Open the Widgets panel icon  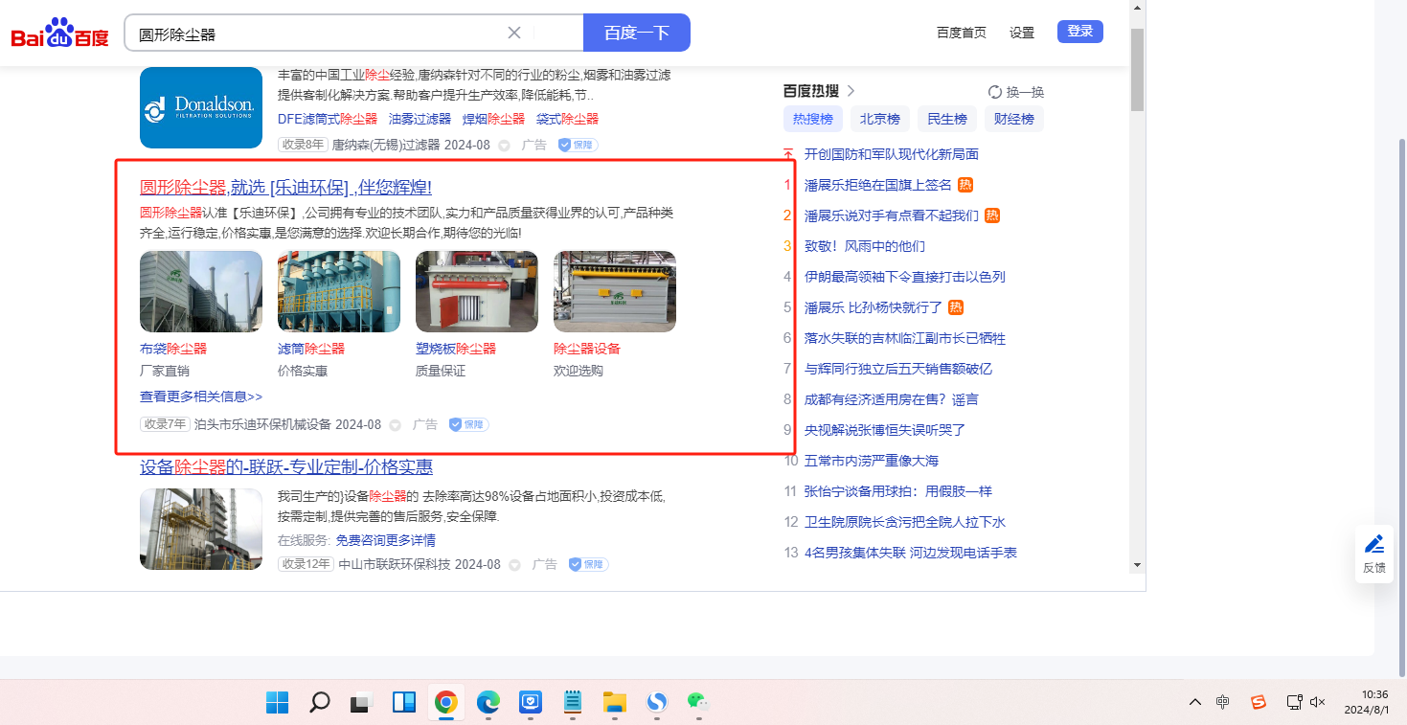[x=403, y=702]
